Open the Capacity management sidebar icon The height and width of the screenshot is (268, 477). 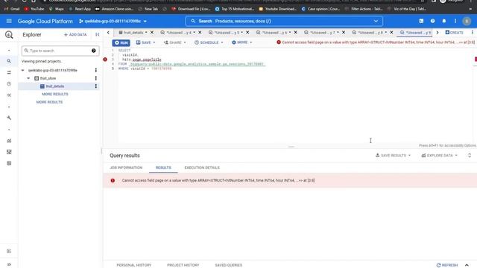click(x=9, y=152)
